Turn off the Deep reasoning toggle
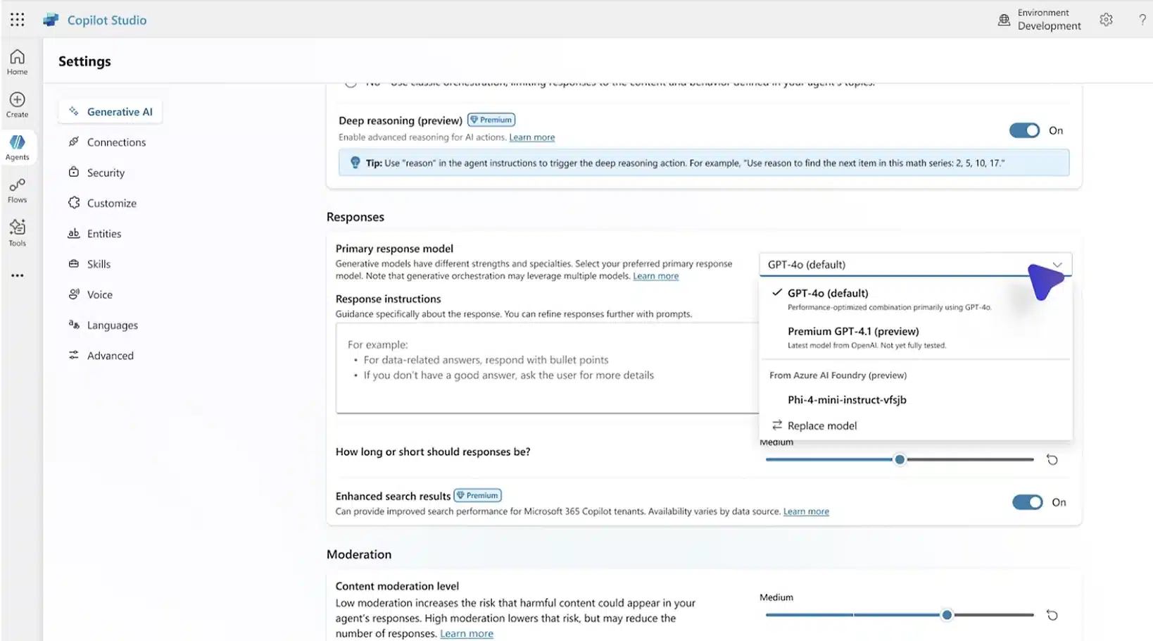 pos(1024,130)
